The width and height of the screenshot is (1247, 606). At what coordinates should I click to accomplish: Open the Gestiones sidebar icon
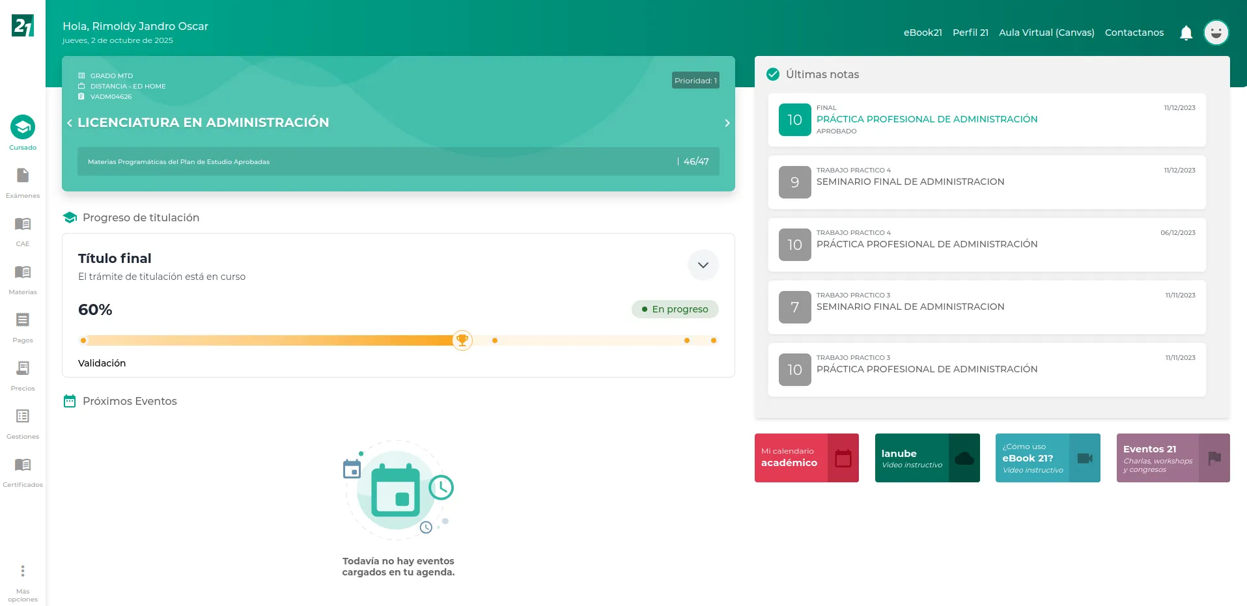point(23,417)
